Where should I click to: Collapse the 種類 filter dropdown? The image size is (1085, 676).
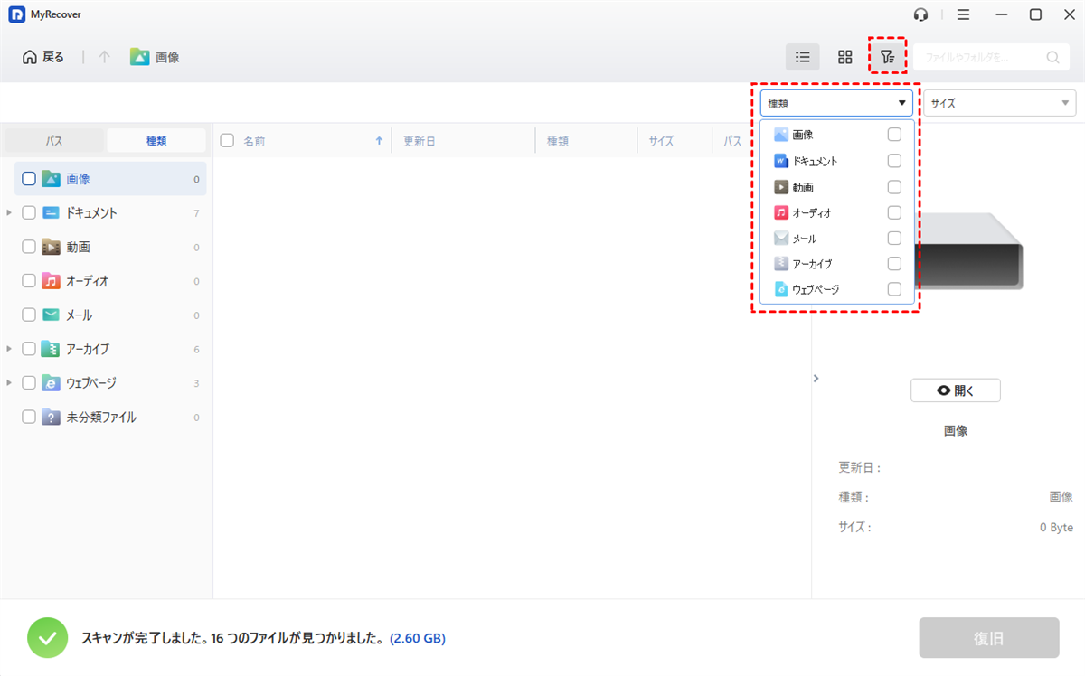837,103
